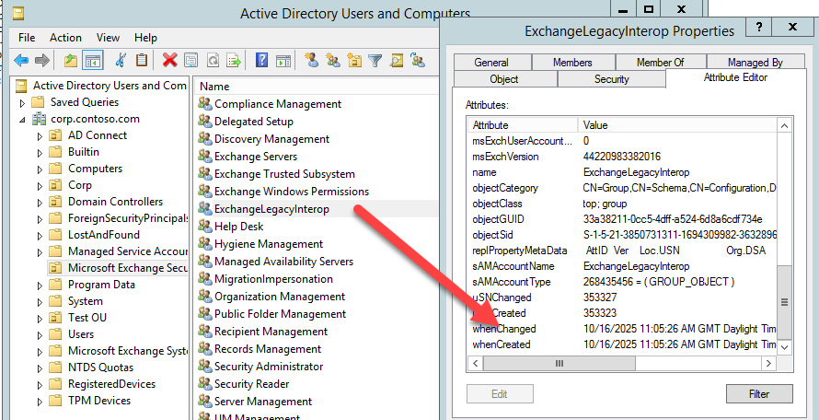The image size is (819, 420).
Task: Expand the Microsoft Exchange Security Groups node
Action: (x=40, y=268)
